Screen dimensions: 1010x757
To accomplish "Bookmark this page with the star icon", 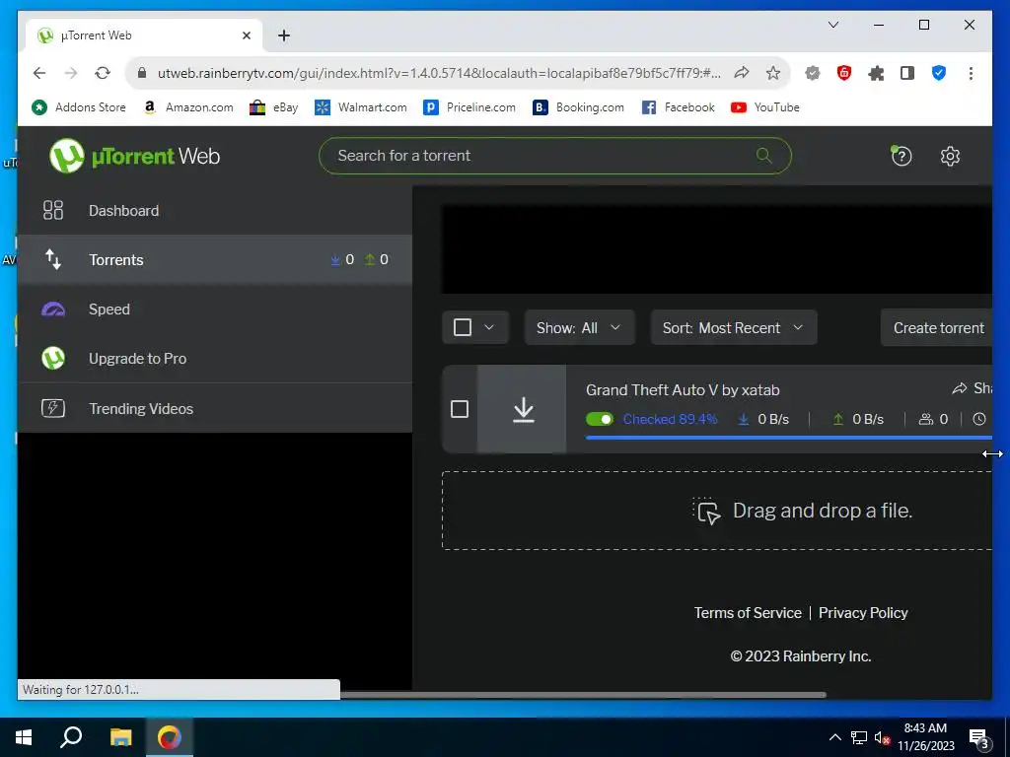I will pos(773,73).
